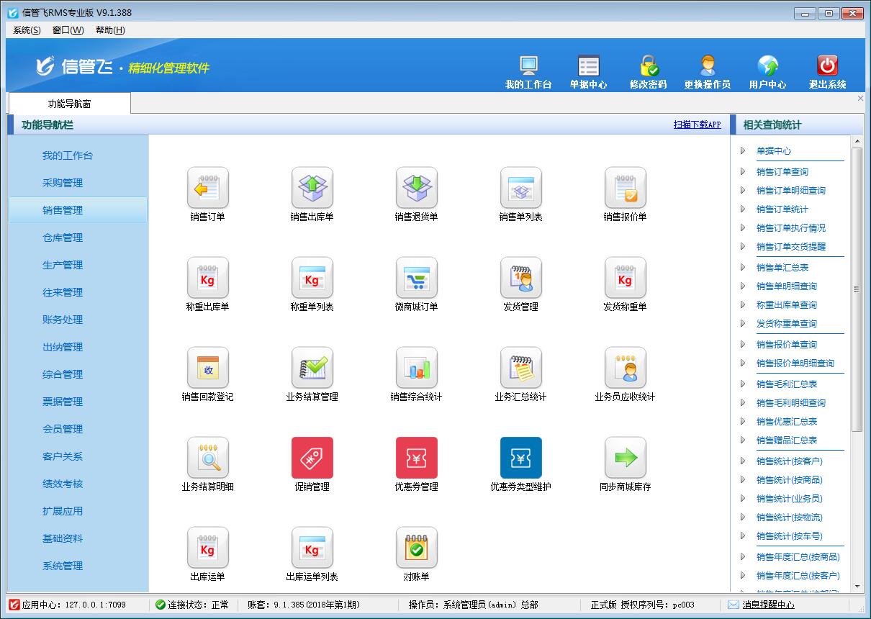The image size is (871, 619).
Task: Click the 更换操作员 toolbar icon
Action: click(708, 69)
